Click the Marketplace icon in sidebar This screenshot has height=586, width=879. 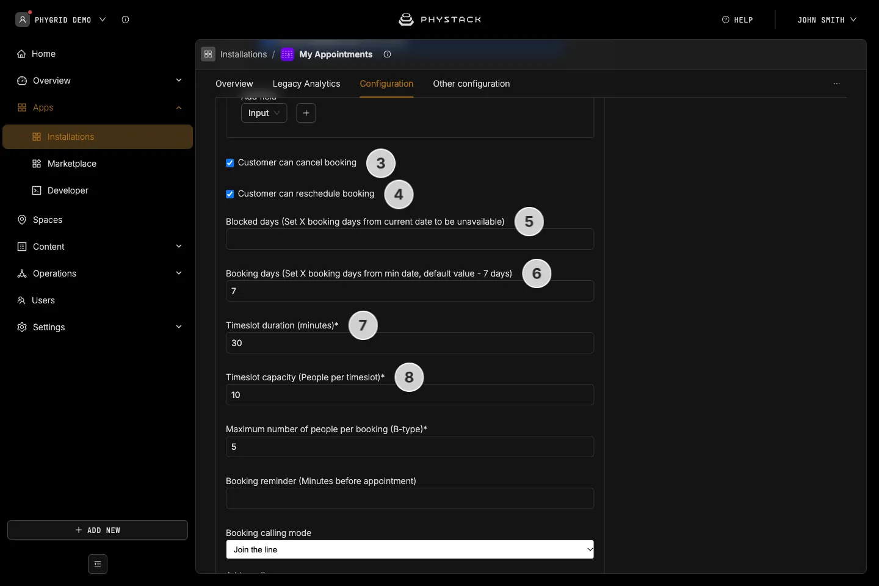coord(37,164)
